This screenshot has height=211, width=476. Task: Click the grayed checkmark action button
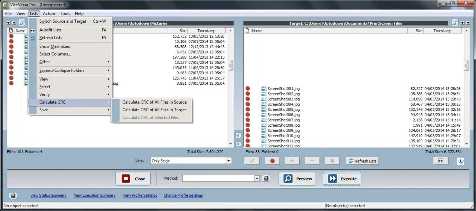252,161
